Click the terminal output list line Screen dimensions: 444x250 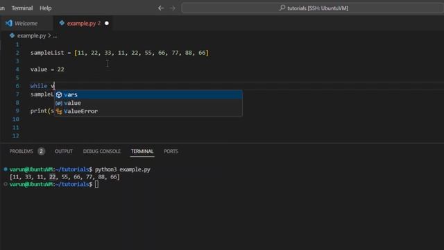coord(65,177)
